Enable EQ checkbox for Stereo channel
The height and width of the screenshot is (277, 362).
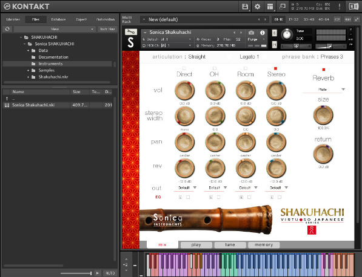point(280,197)
